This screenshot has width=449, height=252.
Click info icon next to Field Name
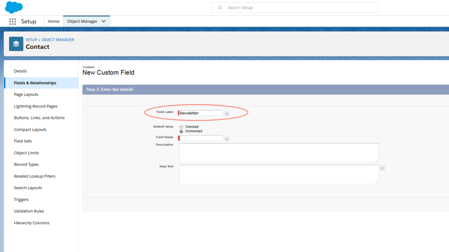[x=227, y=139]
